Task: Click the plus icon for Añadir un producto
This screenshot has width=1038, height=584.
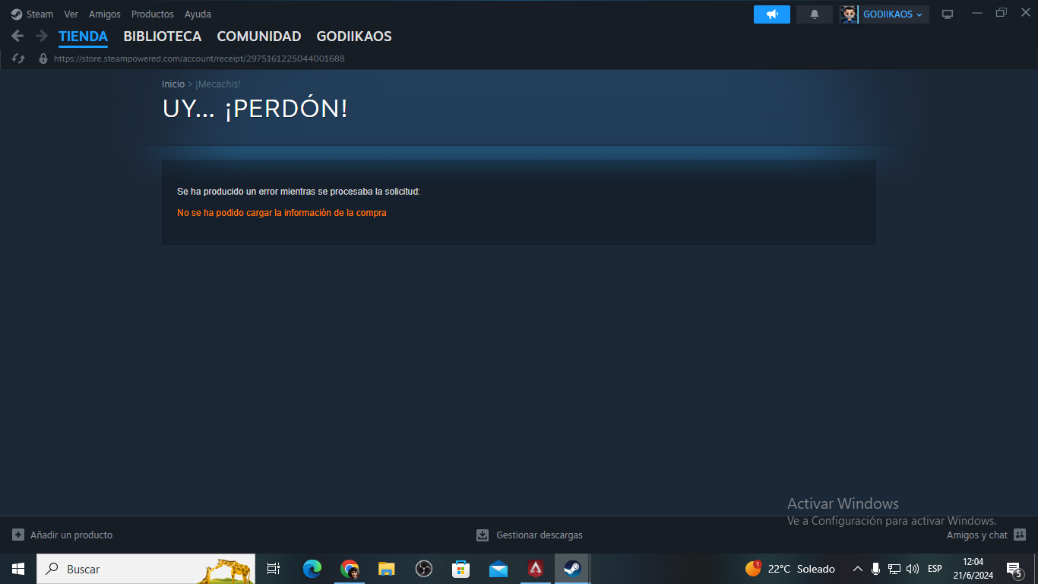Action: [18, 535]
